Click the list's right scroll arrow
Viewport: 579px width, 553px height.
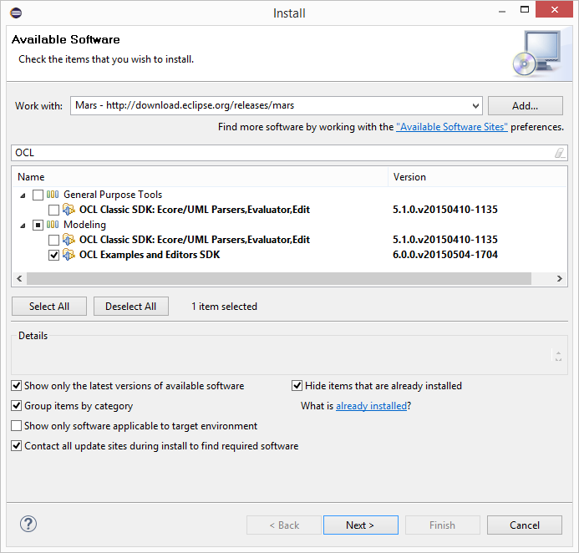pos(560,279)
